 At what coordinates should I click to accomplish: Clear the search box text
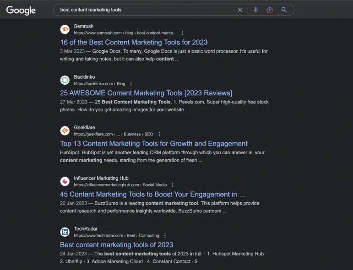coord(240,10)
